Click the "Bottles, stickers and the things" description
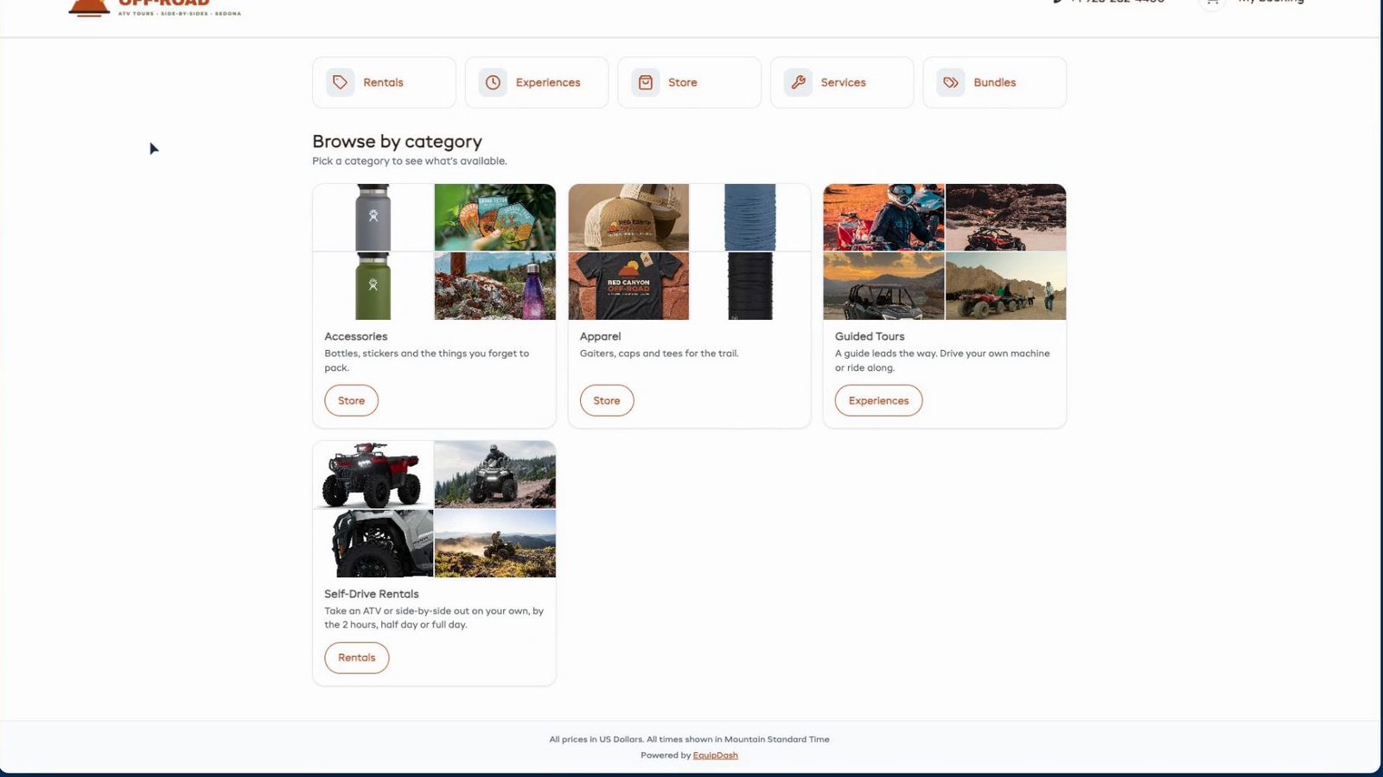Image resolution: width=1383 pixels, height=777 pixels. pyautogui.click(x=426, y=360)
